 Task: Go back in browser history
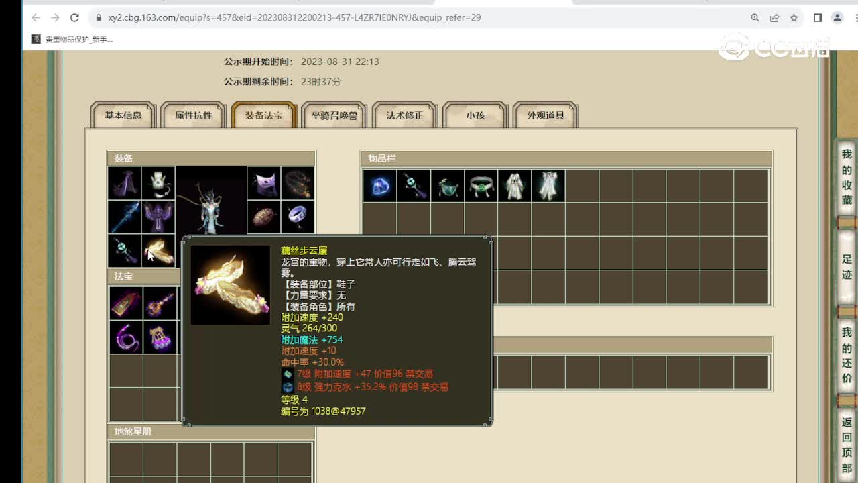[x=36, y=18]
